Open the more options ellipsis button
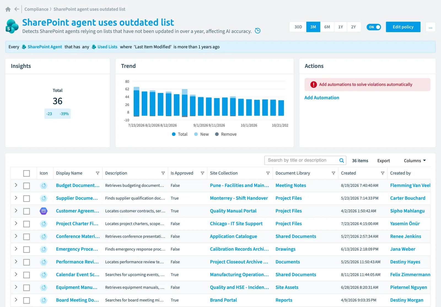441x307 pixels. coord(431,27)
